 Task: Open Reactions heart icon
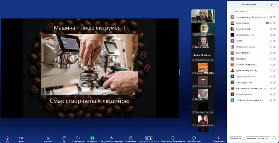click(x=78, y=138)
